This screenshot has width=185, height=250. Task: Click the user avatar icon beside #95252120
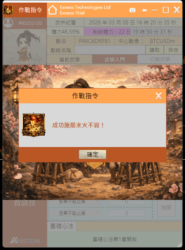tap(8, 23)
